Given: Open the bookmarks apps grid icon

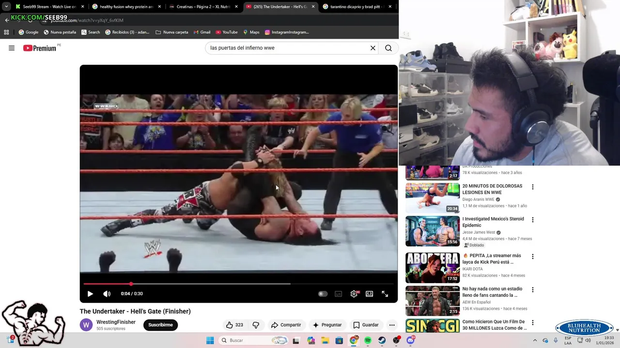Looking at the screenshot, I should click(6, 32).
